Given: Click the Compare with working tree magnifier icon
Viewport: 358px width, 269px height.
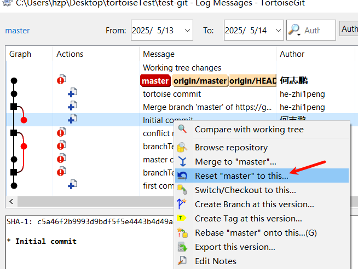Looking at the screenshot, I should tap(182, 129).
